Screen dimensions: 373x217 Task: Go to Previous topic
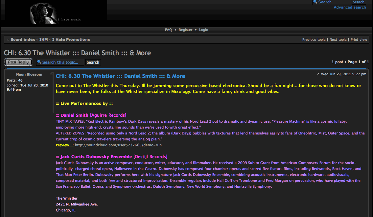314,39
